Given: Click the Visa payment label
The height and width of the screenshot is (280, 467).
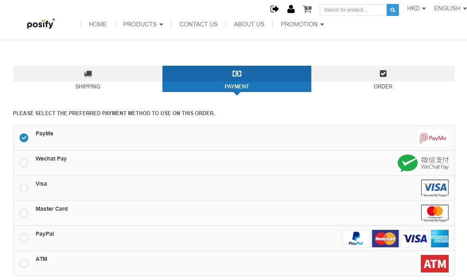Looking at the screenshot, I should pyautogui.click(x=41, y=184).
